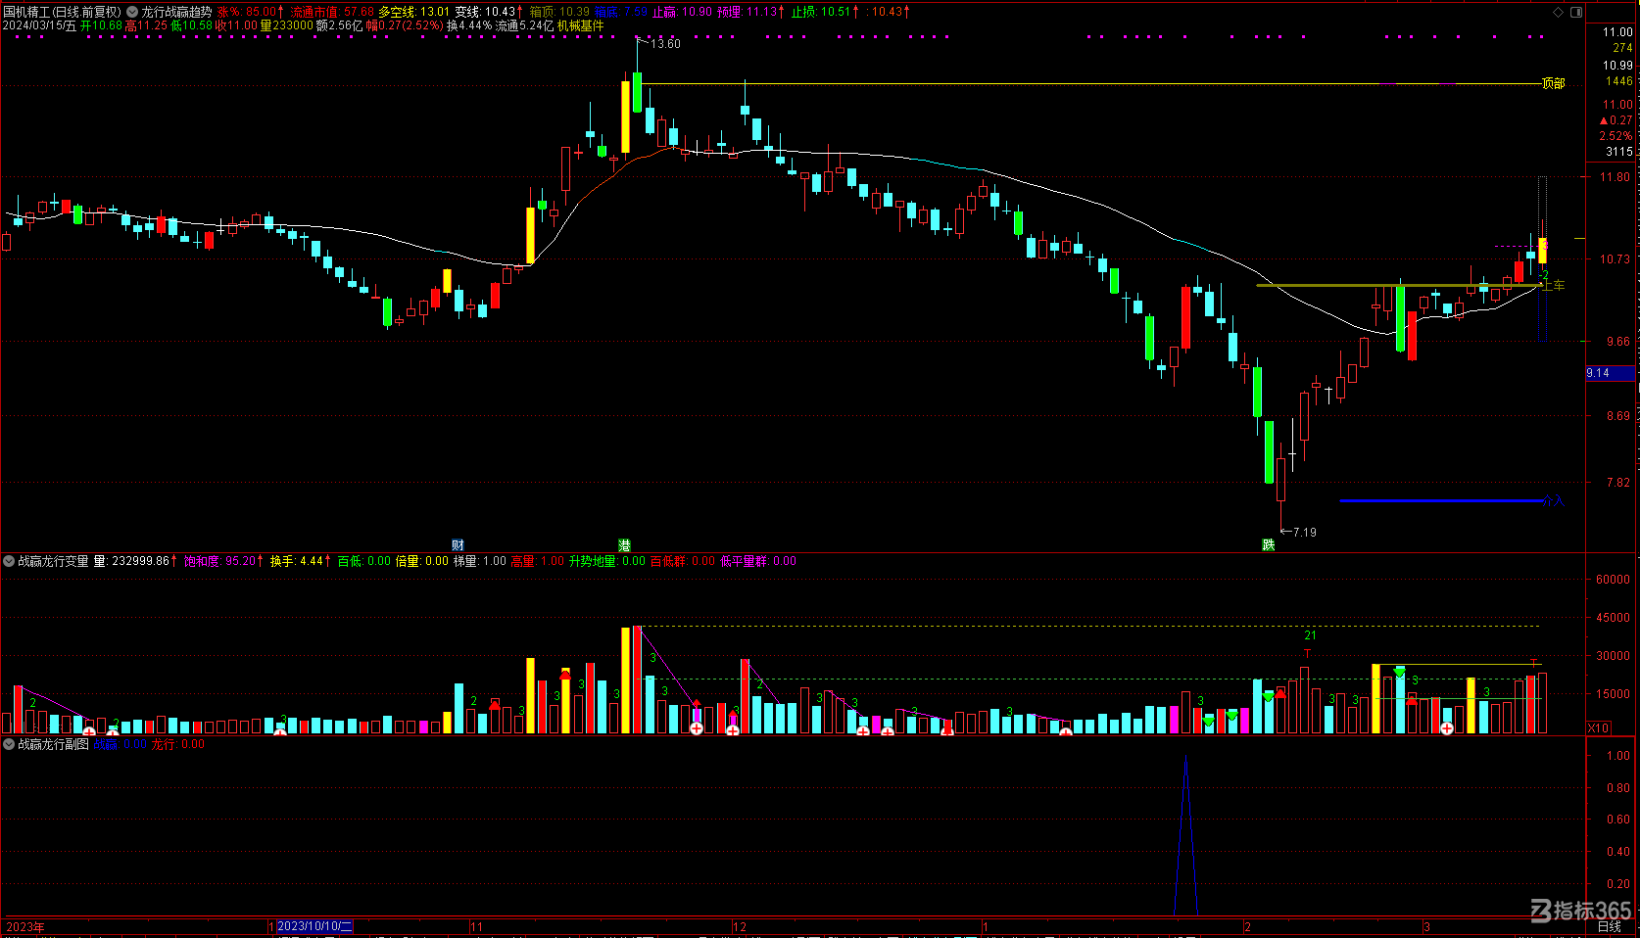Viewport: 1640px width, 938px height.
Task: Click the 顶部 resistance line label
Action: 1553,83
